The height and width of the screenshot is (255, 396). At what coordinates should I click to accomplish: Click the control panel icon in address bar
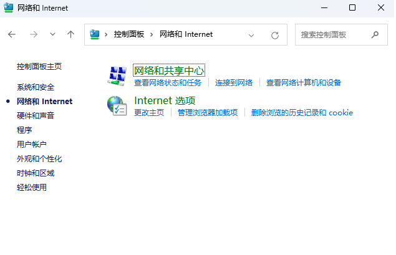pos(94,34)
